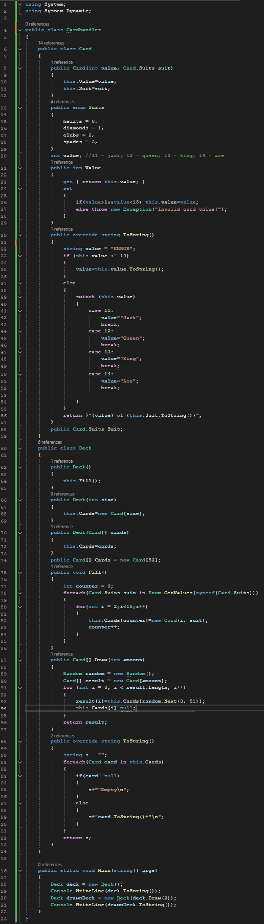Collapse the if(card==null) block fold
Viewport: 264px width, 924px height.
click(20, 776)
